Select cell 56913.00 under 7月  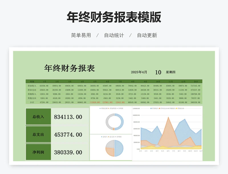click(120, 90)
